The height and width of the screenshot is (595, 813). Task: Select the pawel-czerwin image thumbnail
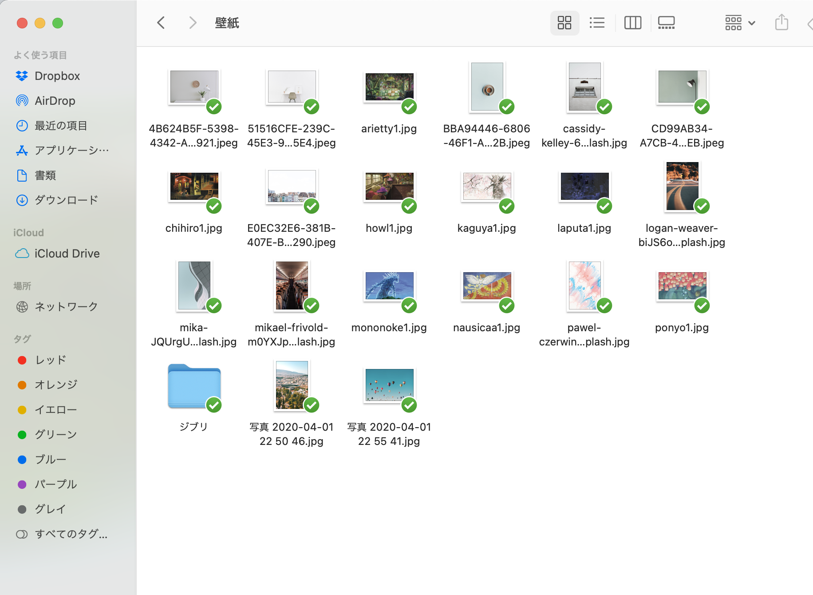point(584,286)
